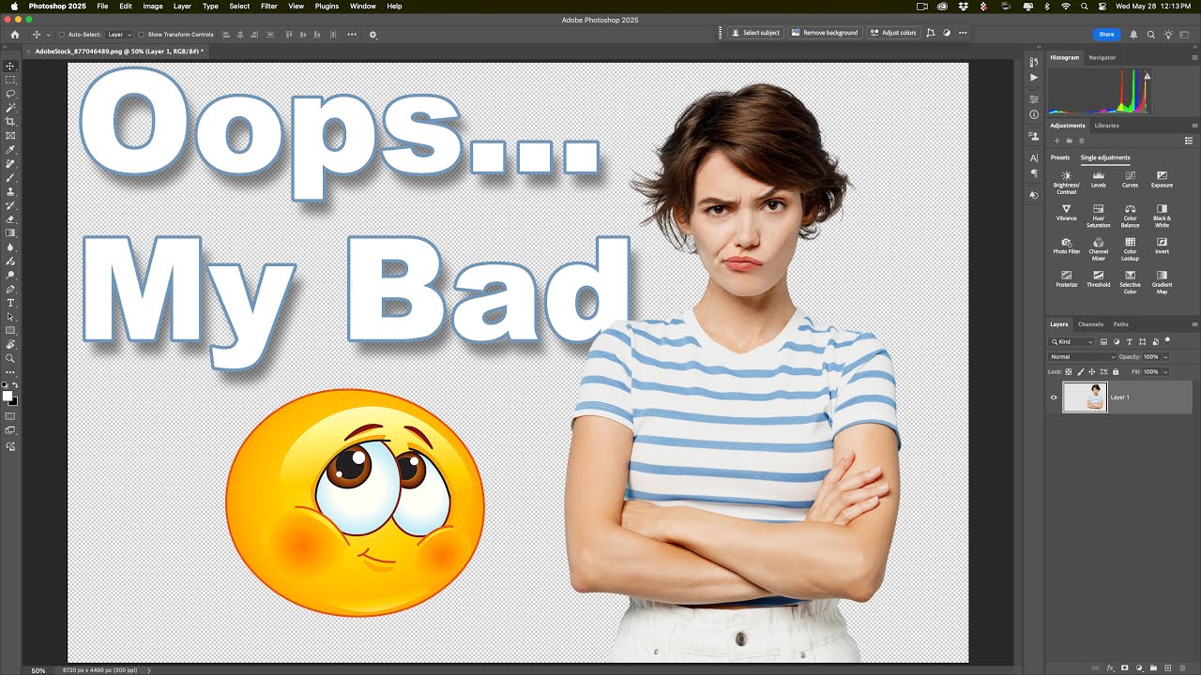Click the foreground color swatch
The image size is (1201, 675).
(8, 396)
